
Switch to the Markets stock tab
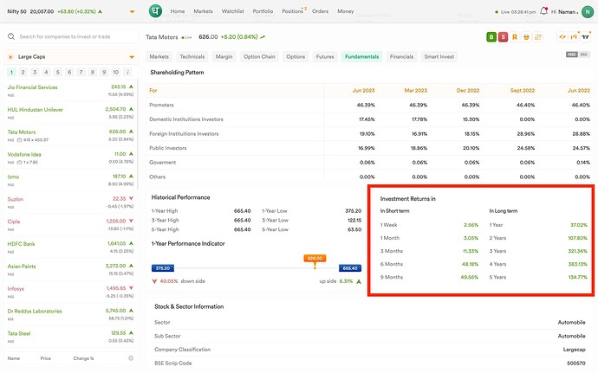coord(159,57)
